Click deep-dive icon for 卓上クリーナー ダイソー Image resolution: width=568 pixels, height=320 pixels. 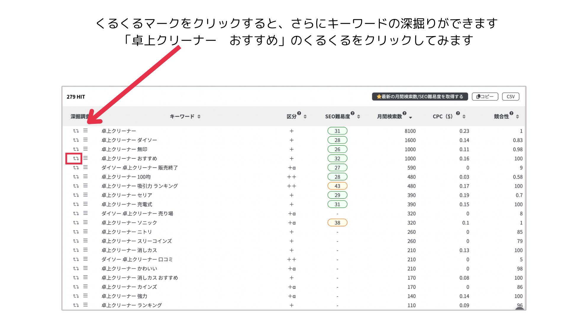coord(76,140)
